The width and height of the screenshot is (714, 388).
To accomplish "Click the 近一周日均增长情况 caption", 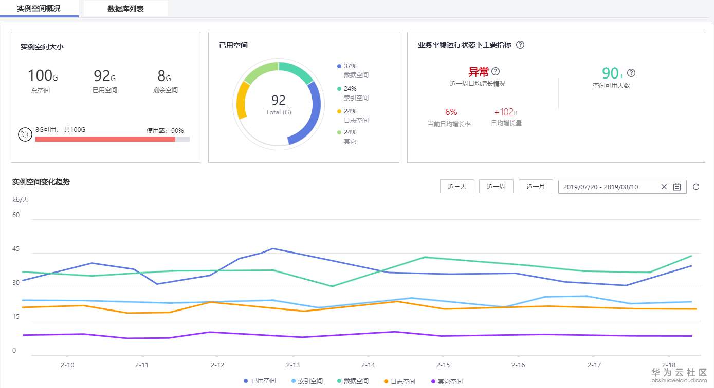I will (x=478, y=83).
